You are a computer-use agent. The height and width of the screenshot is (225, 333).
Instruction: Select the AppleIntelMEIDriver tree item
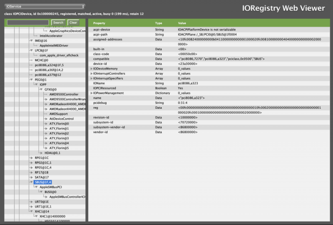(54, 45)
